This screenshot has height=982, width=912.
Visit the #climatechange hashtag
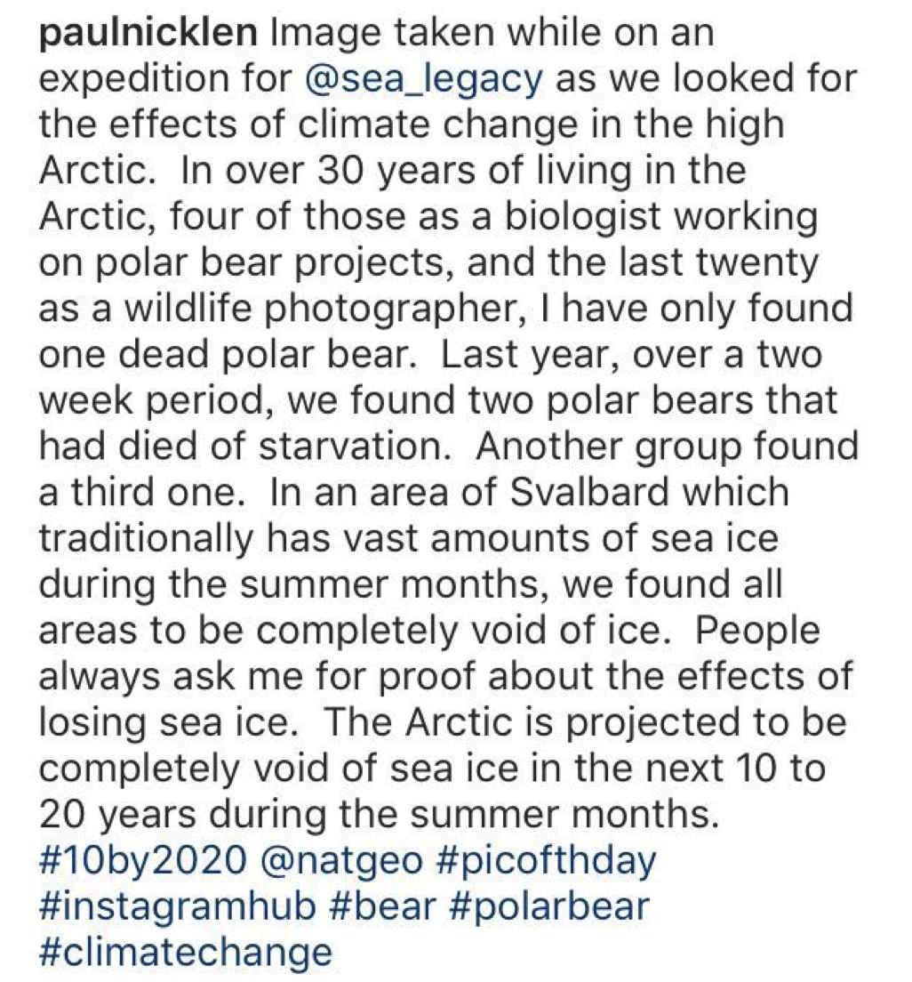point(186,954)
